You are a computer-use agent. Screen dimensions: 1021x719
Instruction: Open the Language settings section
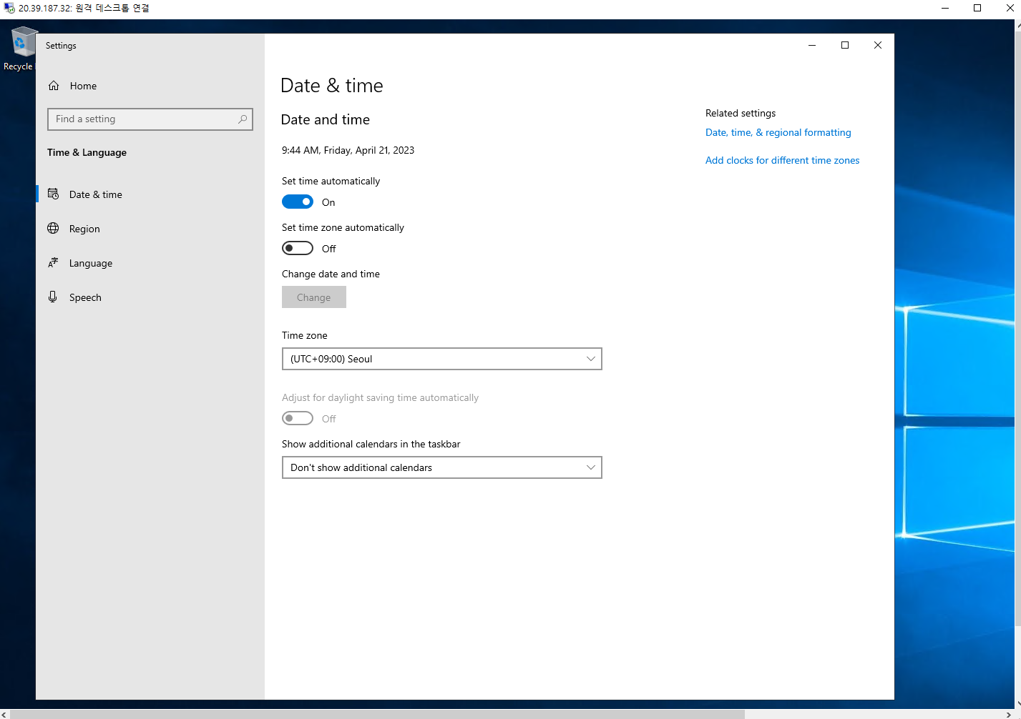[x=150, y=263]
